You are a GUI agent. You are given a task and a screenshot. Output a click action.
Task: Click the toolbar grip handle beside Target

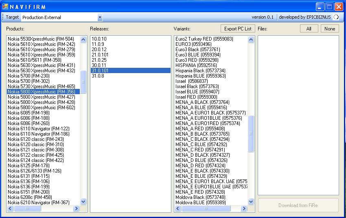coord(3,17)
